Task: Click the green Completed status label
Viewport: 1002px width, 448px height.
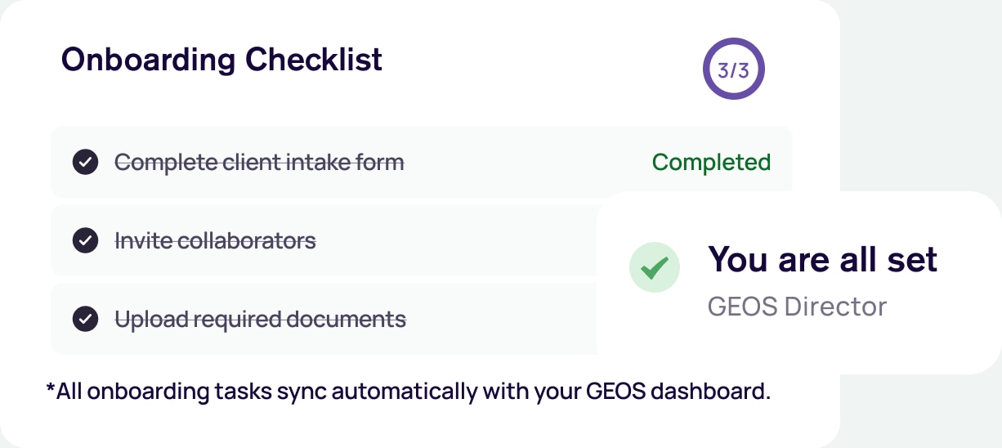Action: point(711,163)
